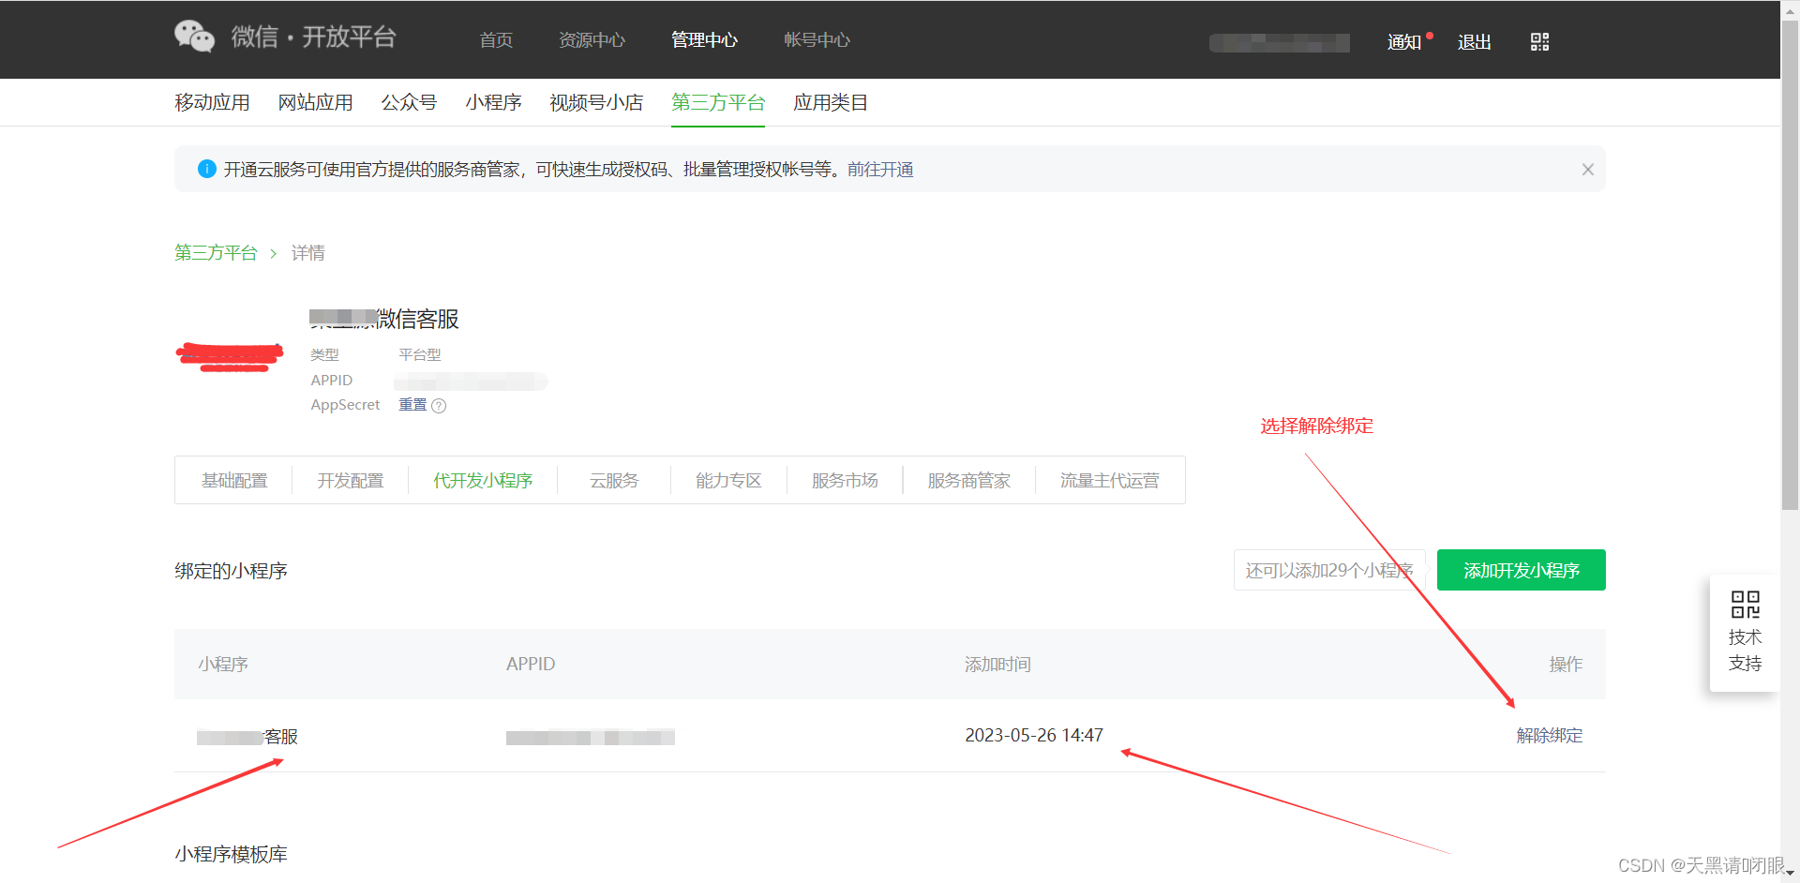Click the 2023-05-26 14:47 added time cell

[1034, 736]
